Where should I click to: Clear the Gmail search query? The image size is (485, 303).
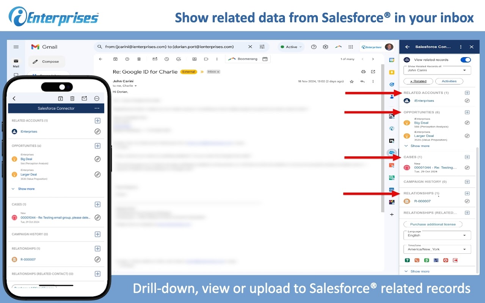[250, 47]
